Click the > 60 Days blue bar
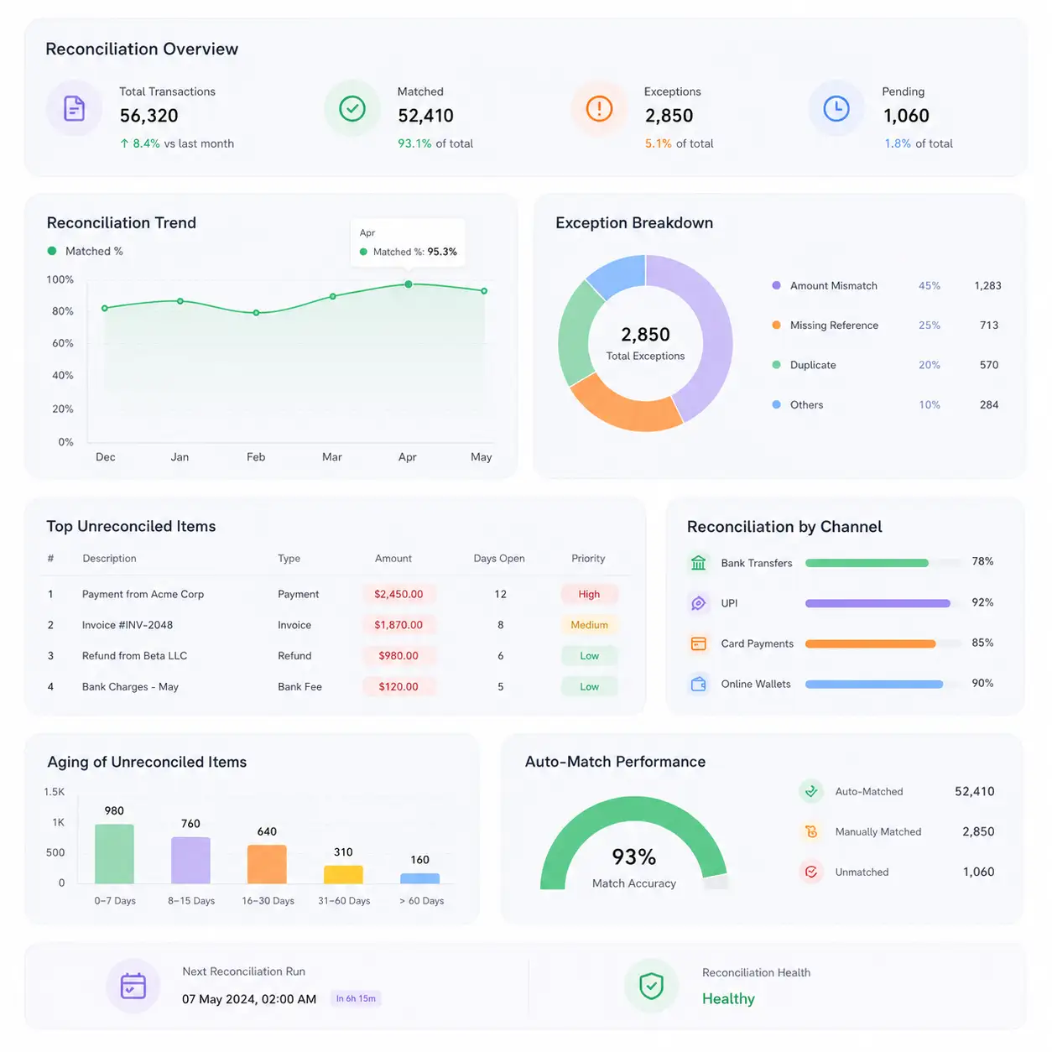This screenshot has height=1052, width=1052. [x=420, y=878]
